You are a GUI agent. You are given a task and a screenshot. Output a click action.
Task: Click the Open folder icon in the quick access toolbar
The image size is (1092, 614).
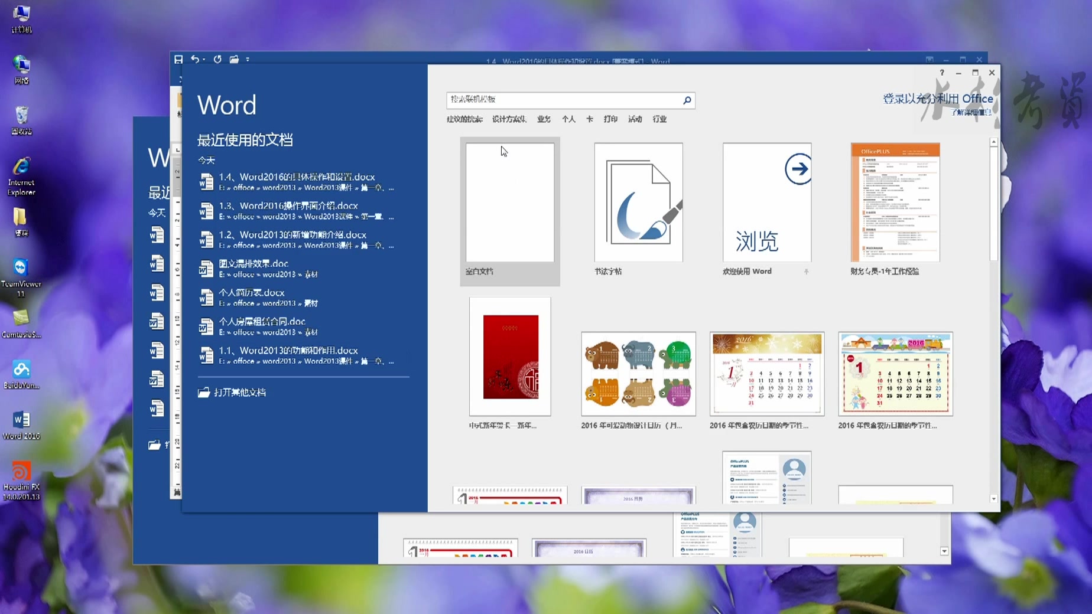234,59
